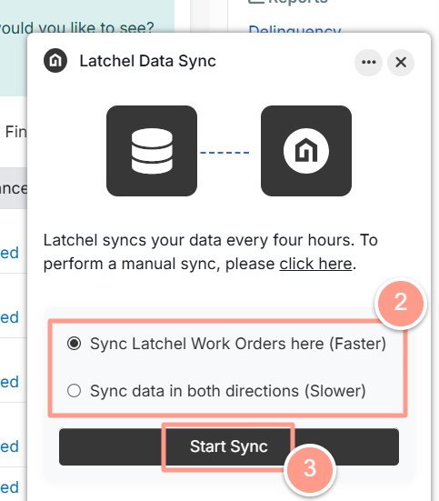
Task: Click the dashed connector between the tiles
Action: click(224, 153)
